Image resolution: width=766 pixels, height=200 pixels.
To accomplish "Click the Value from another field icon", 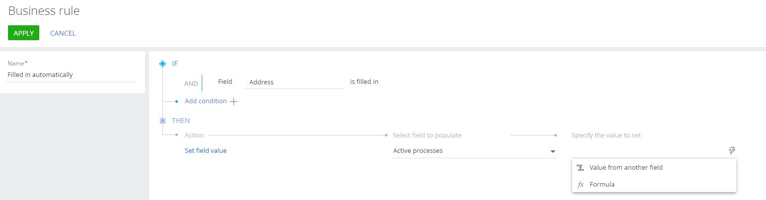I will [580, 168].
